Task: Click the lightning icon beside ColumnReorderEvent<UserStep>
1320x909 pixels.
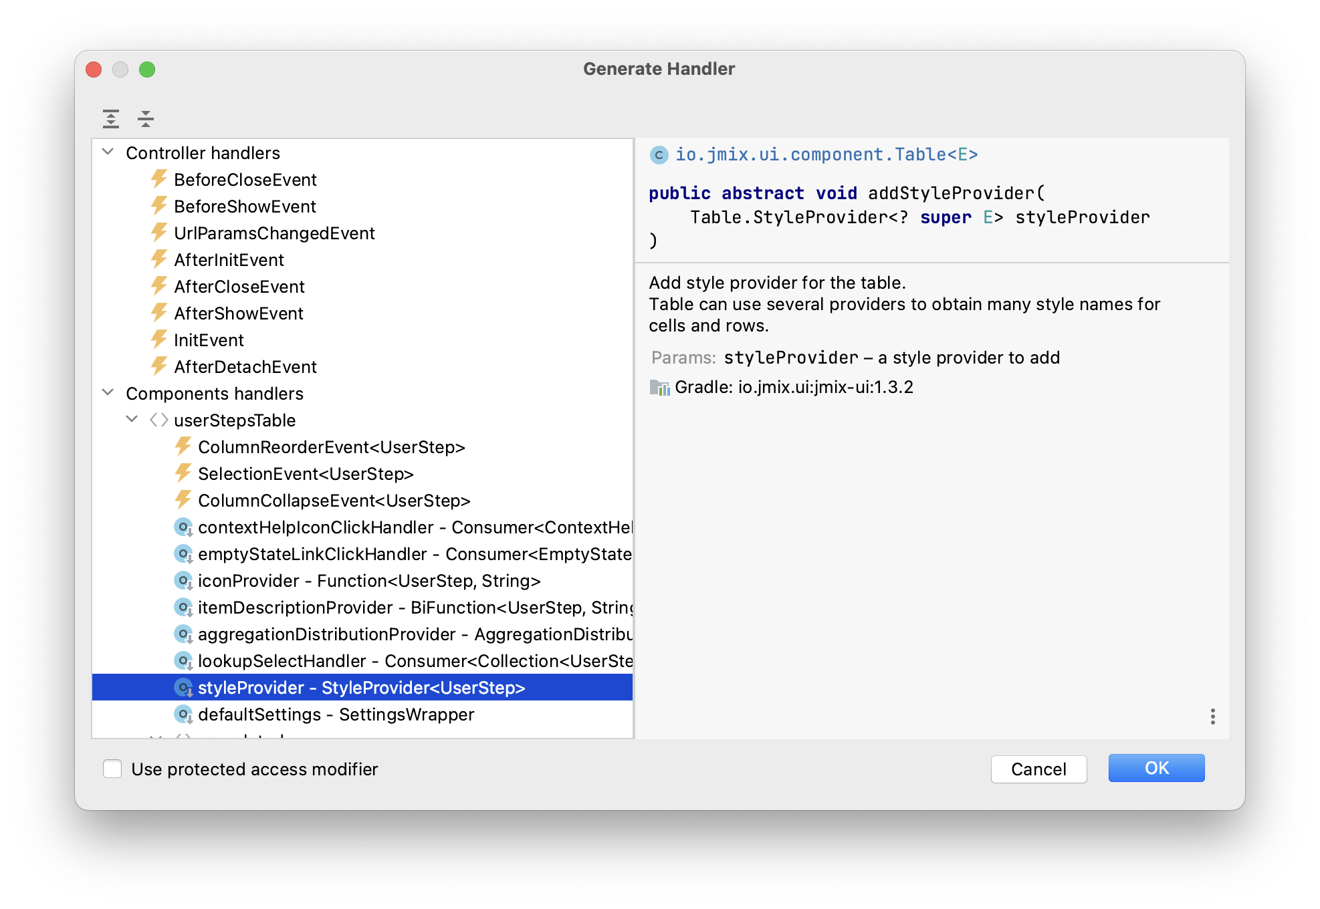Action: [x=183, y=446]
